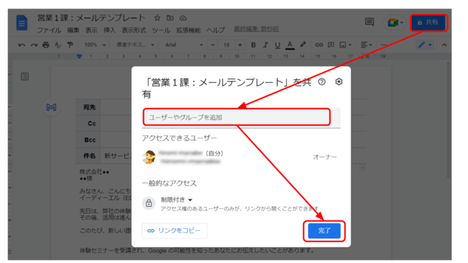
Task: Open comment history icon
Action: tap(369, 22)
